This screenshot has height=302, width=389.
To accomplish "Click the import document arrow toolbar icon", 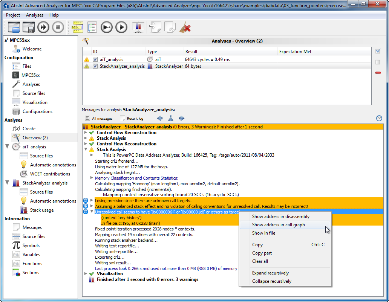I will [x=155, y=27].
